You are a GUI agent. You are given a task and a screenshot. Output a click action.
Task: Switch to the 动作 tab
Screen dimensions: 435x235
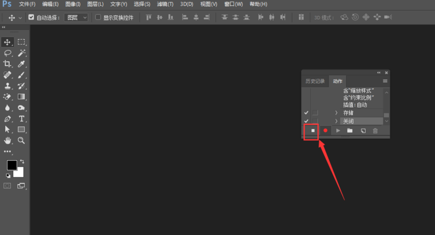[338, 81]
